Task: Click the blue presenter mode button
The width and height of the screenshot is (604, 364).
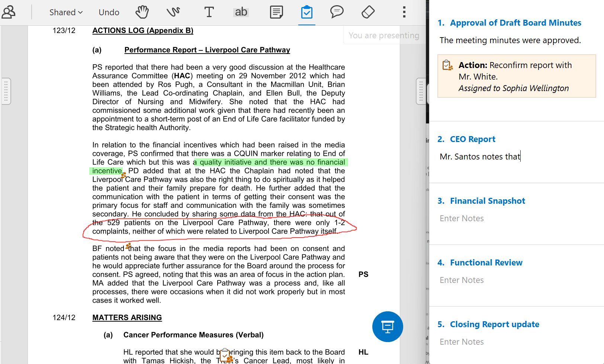Action: click(x=387, y=326)
